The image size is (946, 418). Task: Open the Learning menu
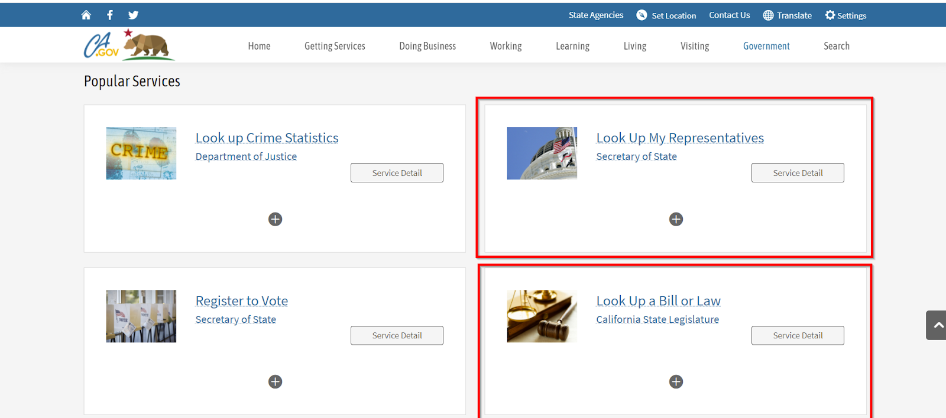(x=572, y=46)
